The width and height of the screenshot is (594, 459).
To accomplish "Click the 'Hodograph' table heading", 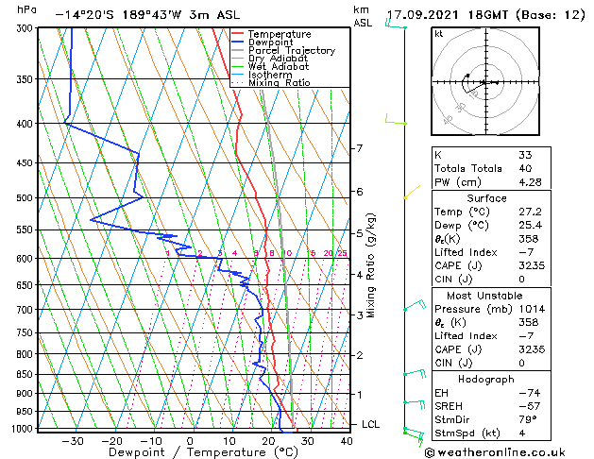I will pyautogui.click(x=486, y=380).
